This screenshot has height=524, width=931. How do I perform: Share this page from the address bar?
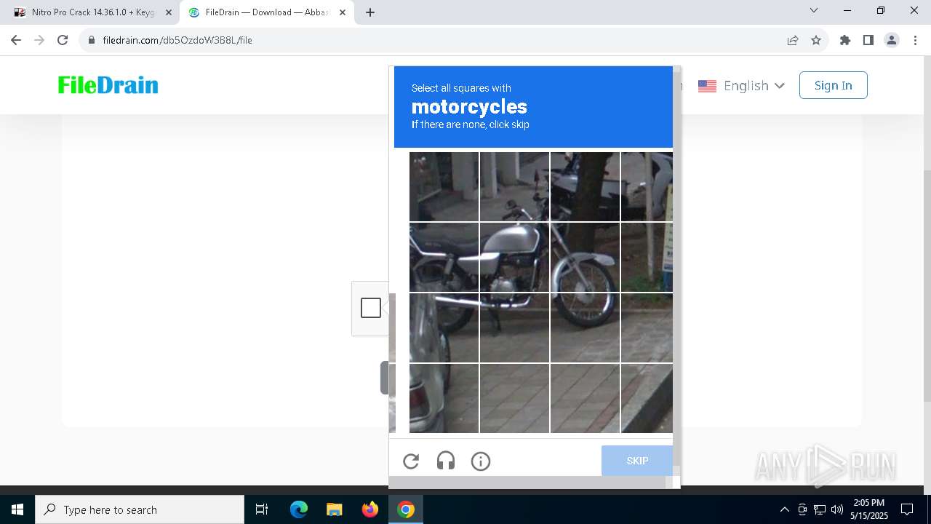(x=793, y=40)
